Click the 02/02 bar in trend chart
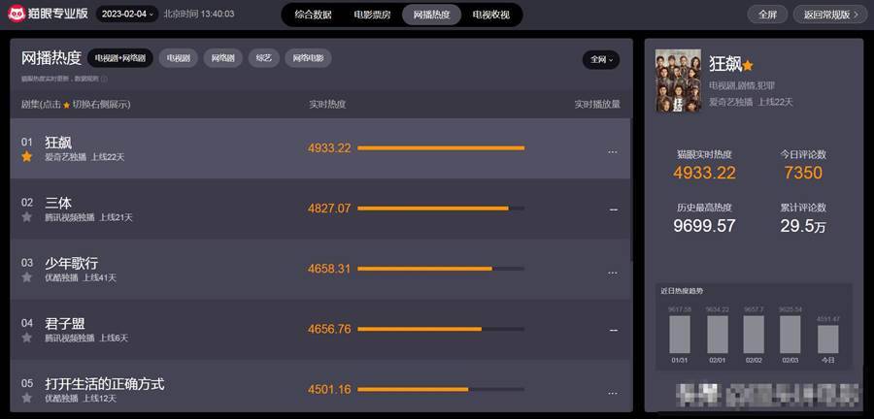The height and width of the screenshot is (419, 874). [x=754, y=335]
